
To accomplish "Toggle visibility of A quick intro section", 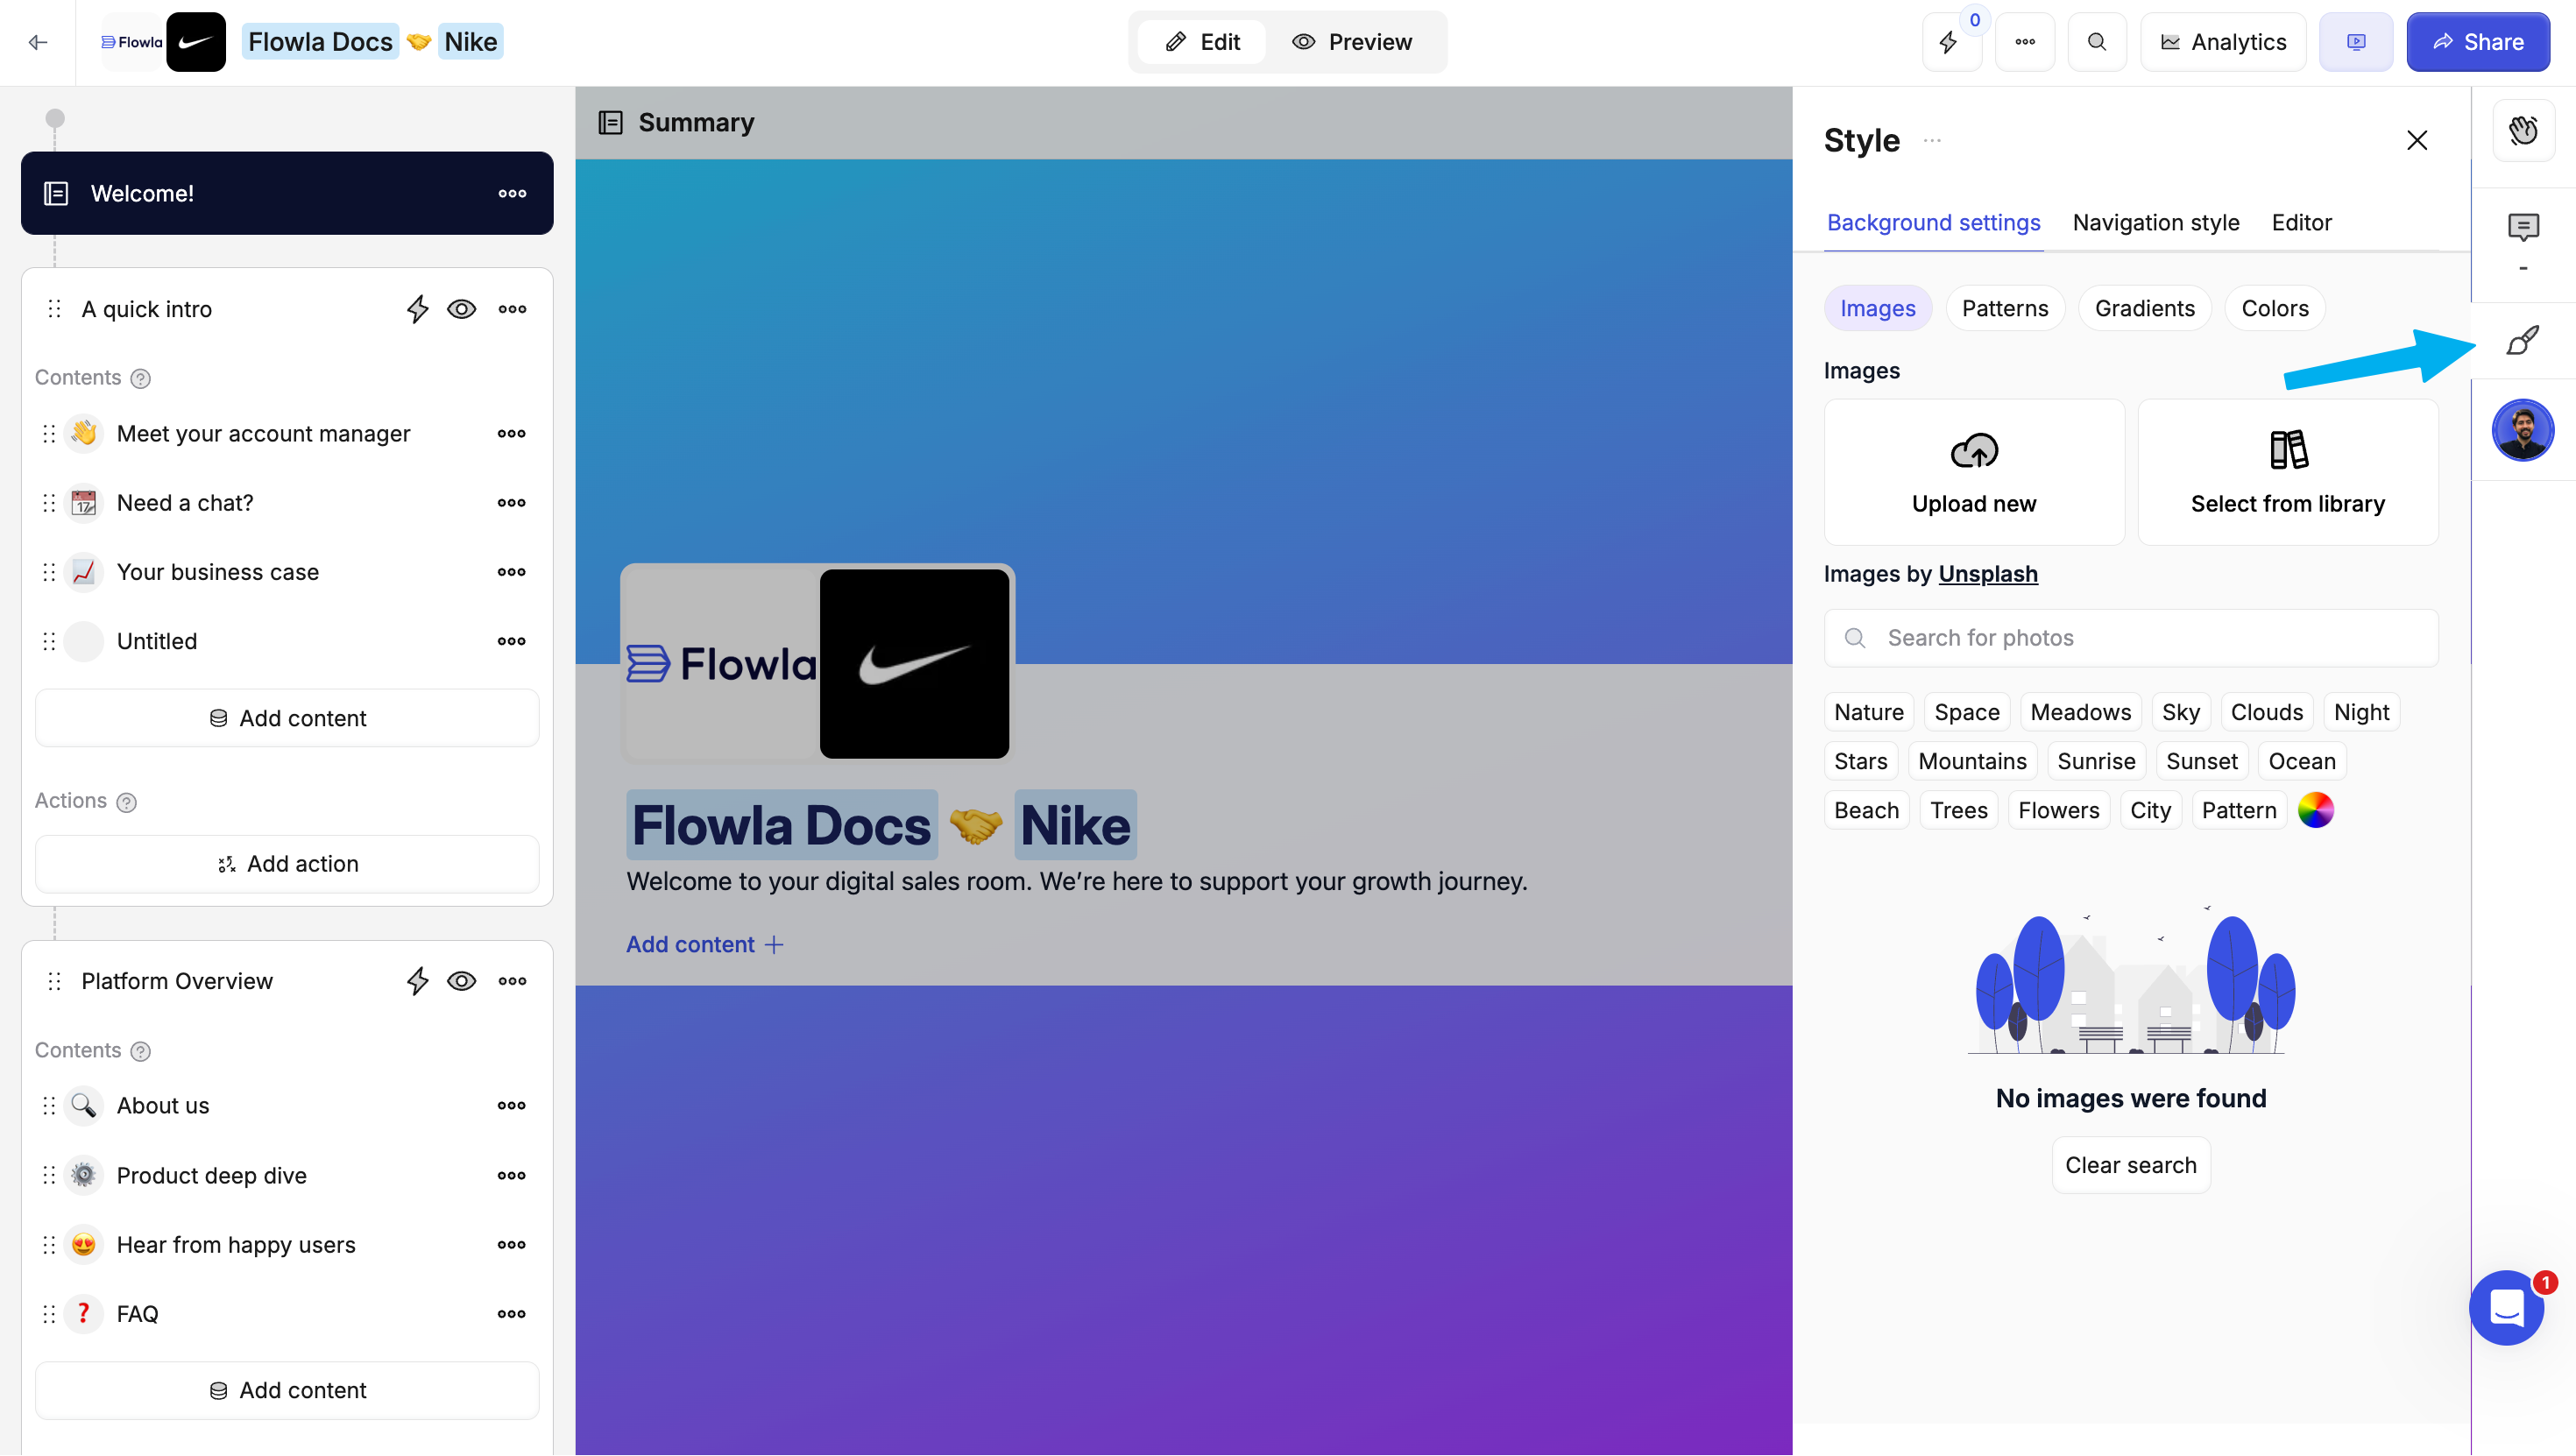I will tap(461, 309).
